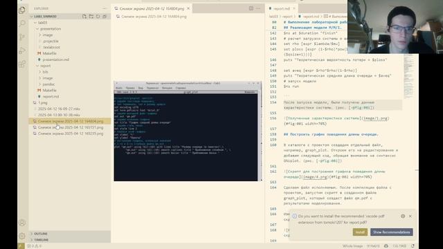Switch to Снимок экрана 2025-04-12 164804.png tab

[x=152, y=8]
